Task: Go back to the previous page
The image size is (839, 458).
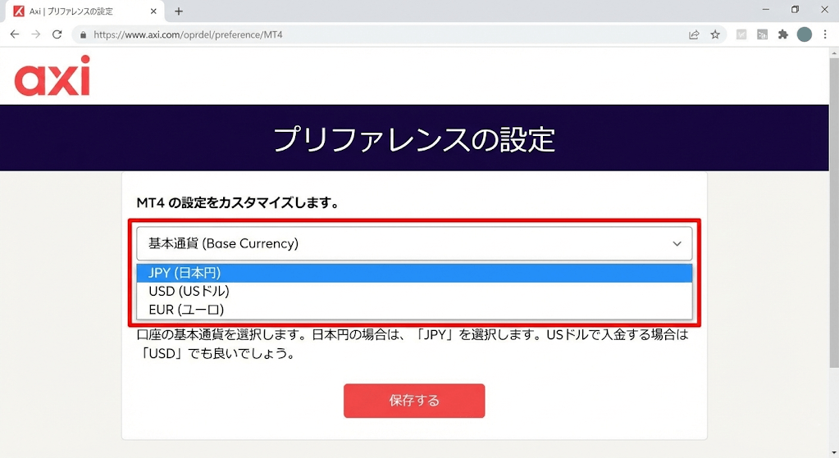Action: tap(15, 34)
